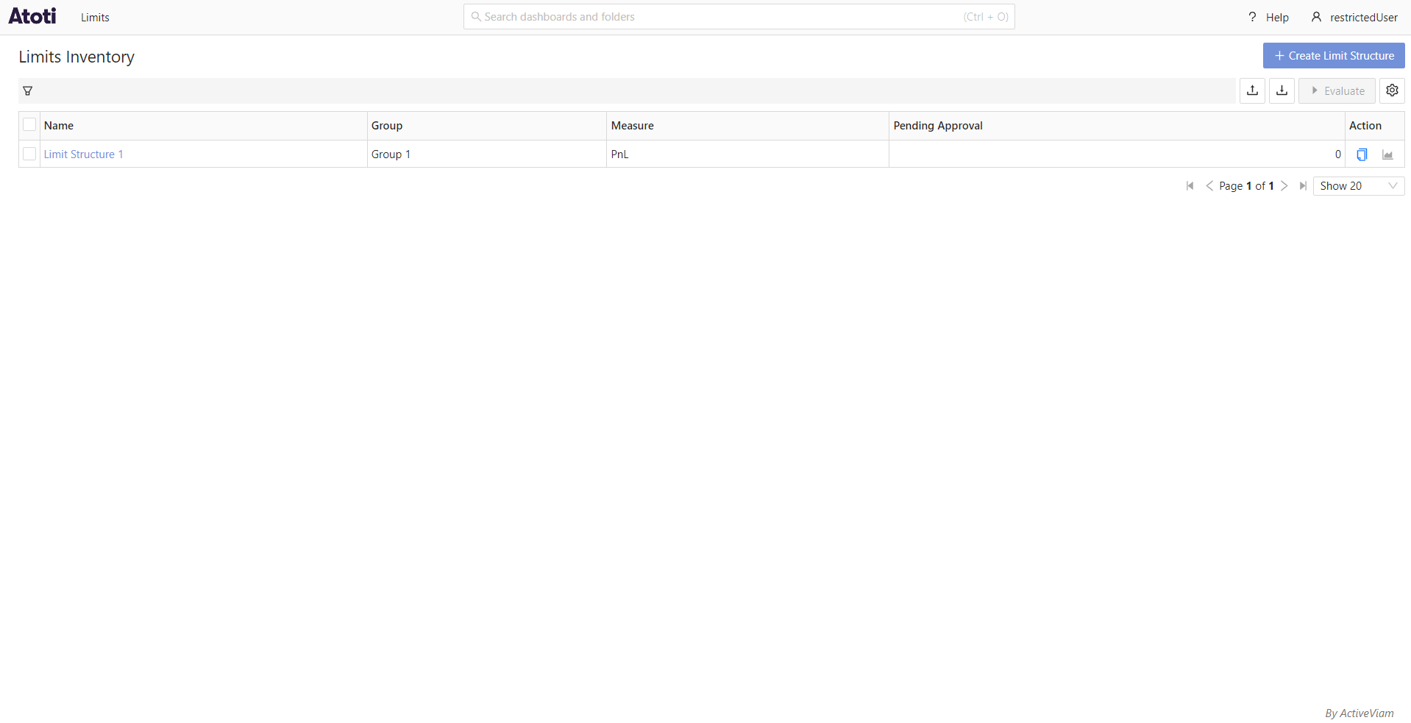Open the chart icon for Limit Structure 1
Screen dimensions: 1411x723
coord(1387,154)
